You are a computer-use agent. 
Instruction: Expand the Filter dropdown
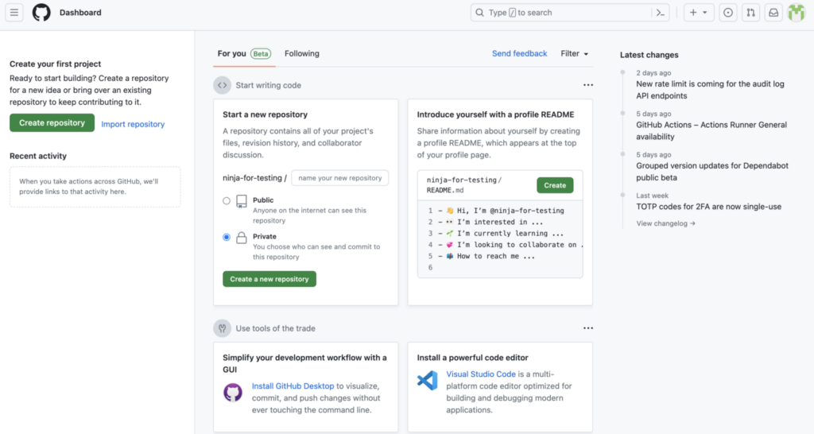click(x=574, y=53)
